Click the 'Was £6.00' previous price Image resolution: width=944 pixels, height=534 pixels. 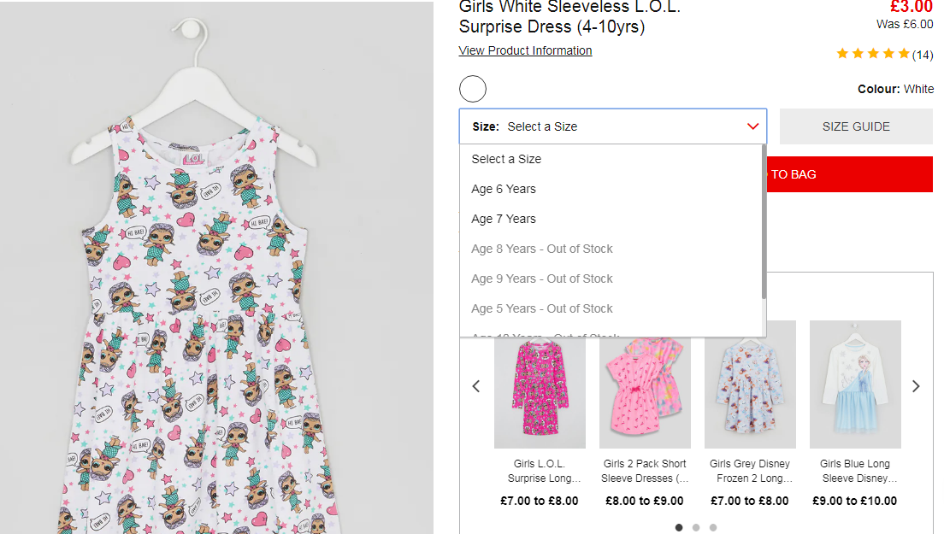click(x=905, y=24)
